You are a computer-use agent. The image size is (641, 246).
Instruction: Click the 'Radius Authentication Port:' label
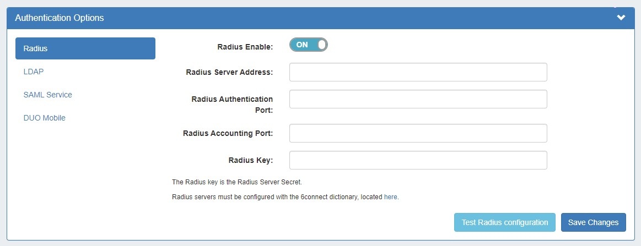(232, 105)
